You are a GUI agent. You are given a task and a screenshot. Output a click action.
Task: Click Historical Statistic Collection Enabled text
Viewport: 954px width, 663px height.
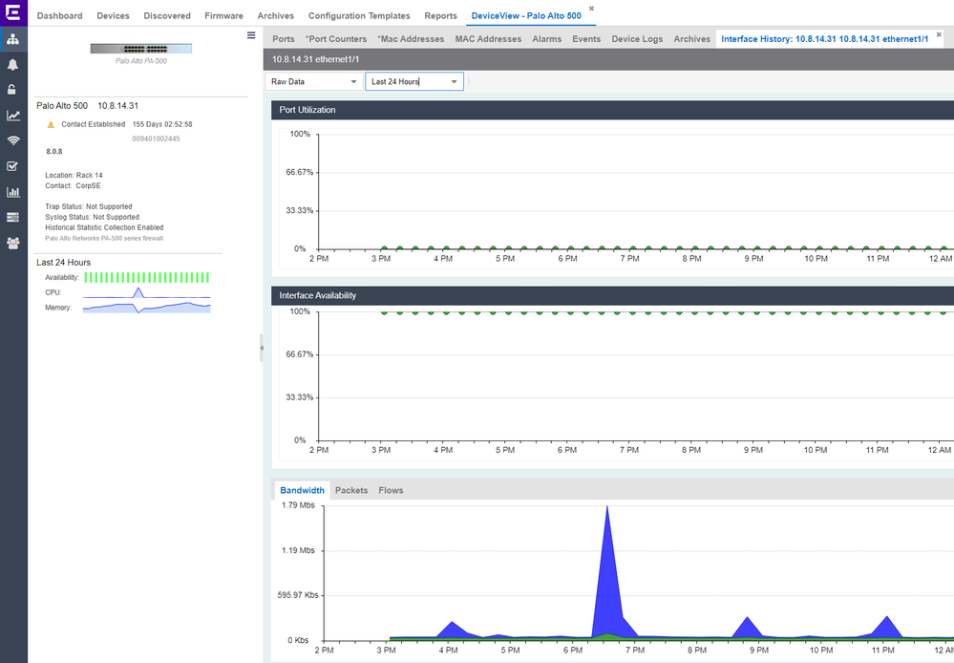(104, 227)
